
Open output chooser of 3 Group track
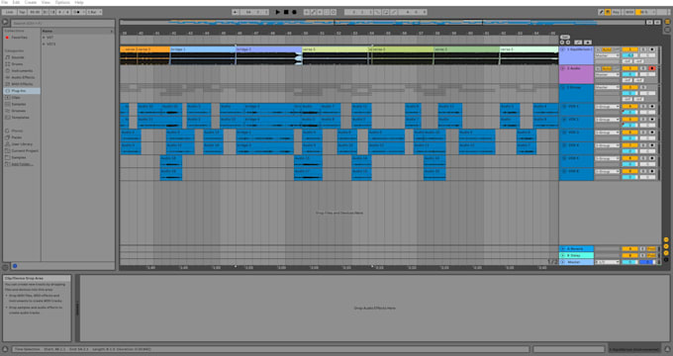point(608,87)
